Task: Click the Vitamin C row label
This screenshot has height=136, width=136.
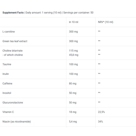Action: click(8, 112)
